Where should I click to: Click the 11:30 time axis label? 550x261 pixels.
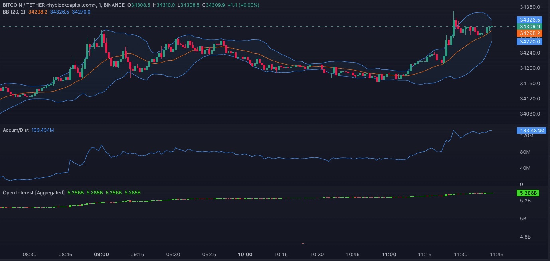pyautogui.click(x=461, y=255)
